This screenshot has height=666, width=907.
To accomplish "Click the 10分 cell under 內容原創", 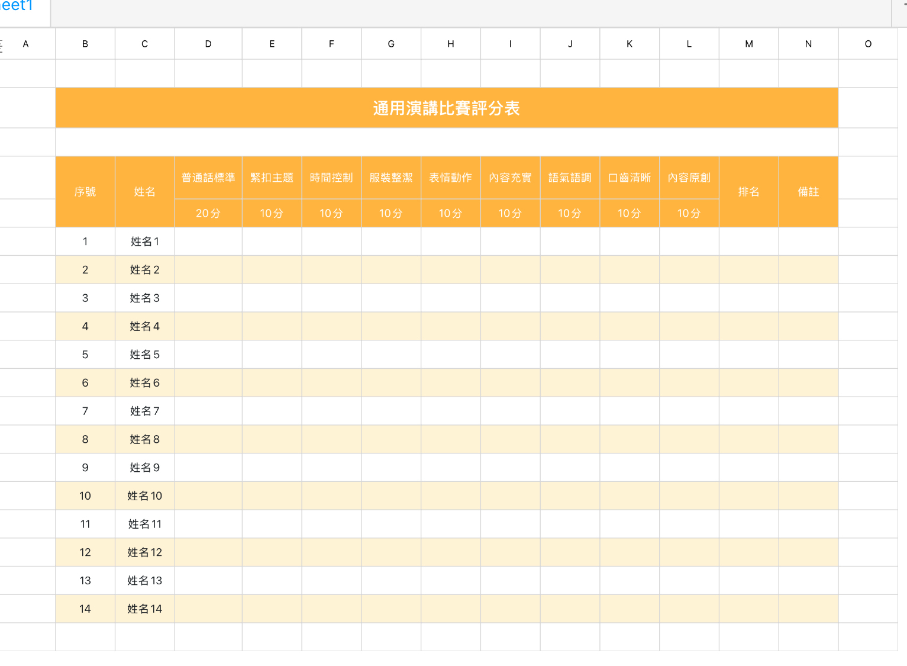I will [x=689, y=213].
